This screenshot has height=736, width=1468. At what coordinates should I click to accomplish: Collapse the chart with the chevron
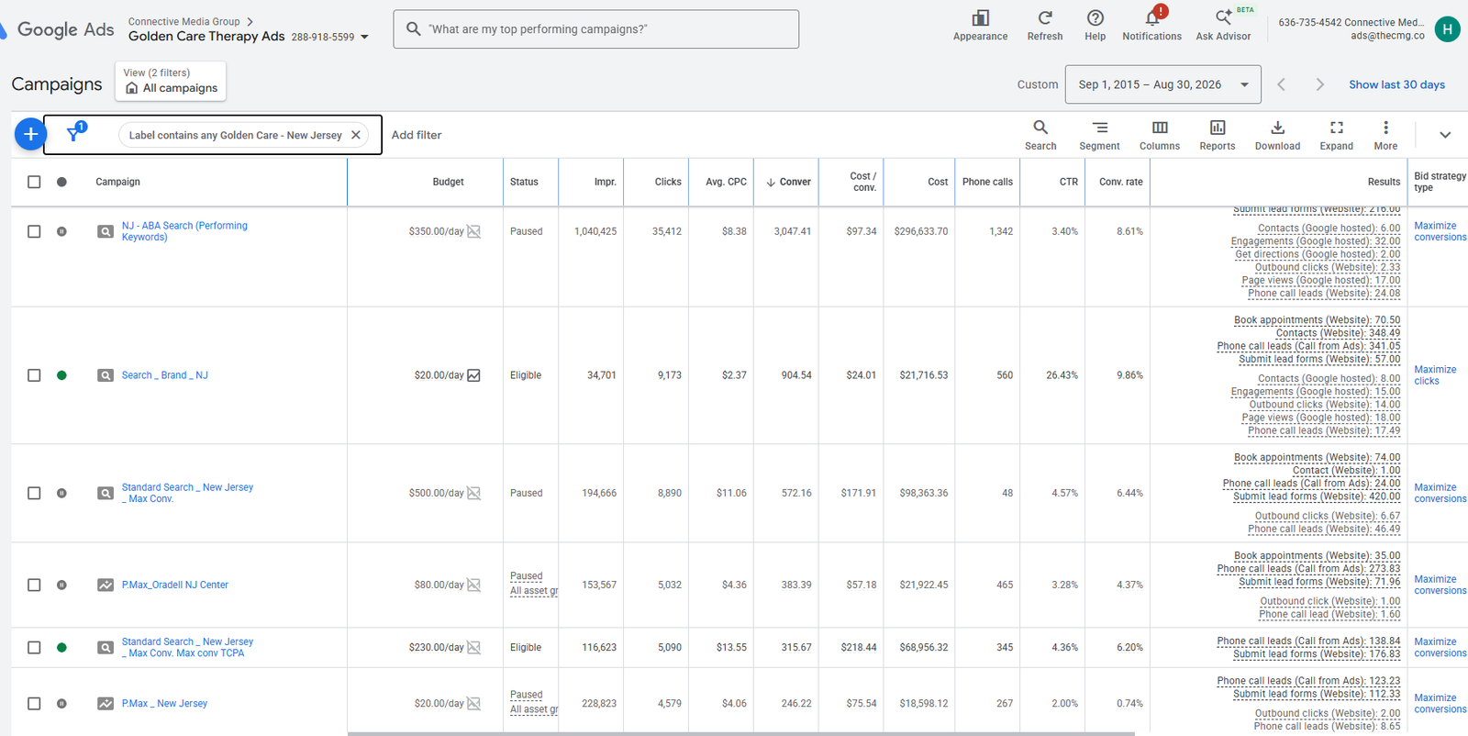pyautogui.click(x=1445, y=135)
